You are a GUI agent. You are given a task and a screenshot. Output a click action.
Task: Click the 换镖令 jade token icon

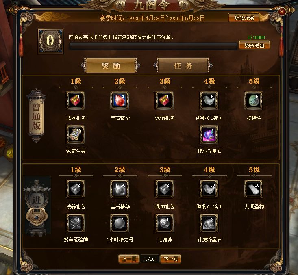pos(254,100)
